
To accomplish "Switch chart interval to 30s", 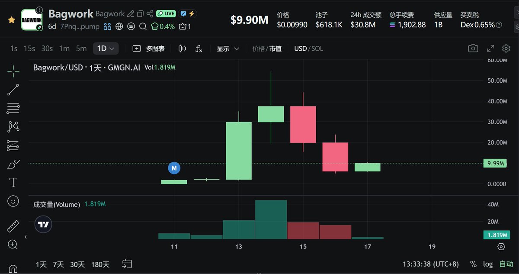I will click(x=47, y=48).
